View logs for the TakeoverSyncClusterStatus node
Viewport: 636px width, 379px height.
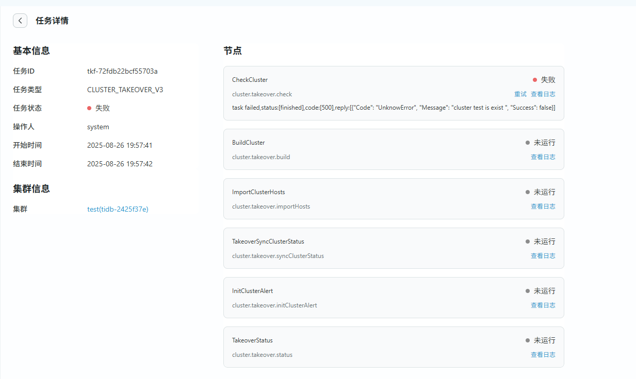(x=543, y=256)
